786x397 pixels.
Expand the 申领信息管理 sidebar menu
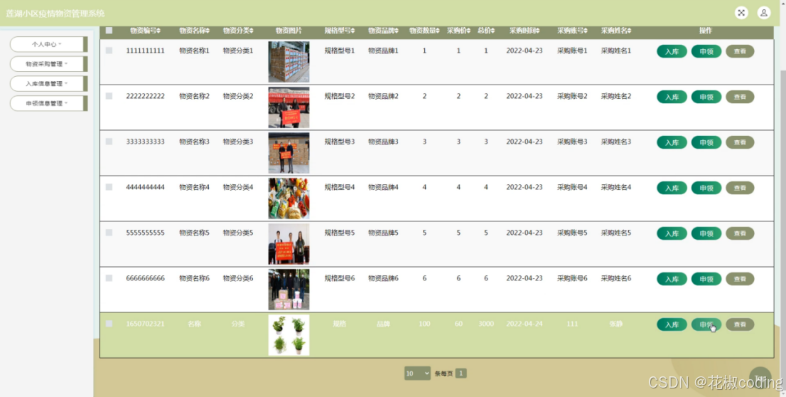(48, 103)
